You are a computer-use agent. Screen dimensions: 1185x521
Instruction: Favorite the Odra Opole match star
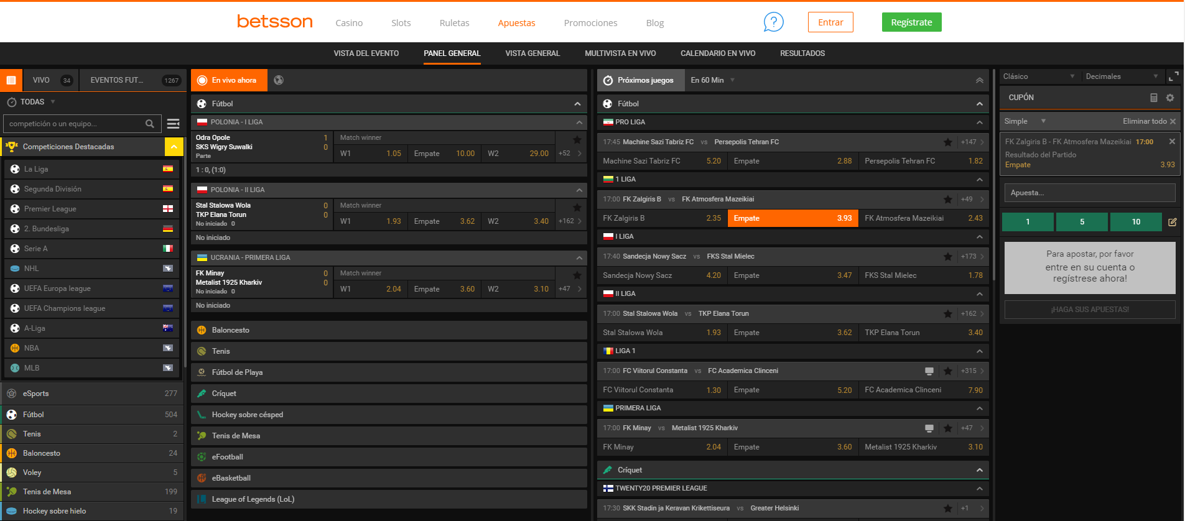click(x=577, y=140)
